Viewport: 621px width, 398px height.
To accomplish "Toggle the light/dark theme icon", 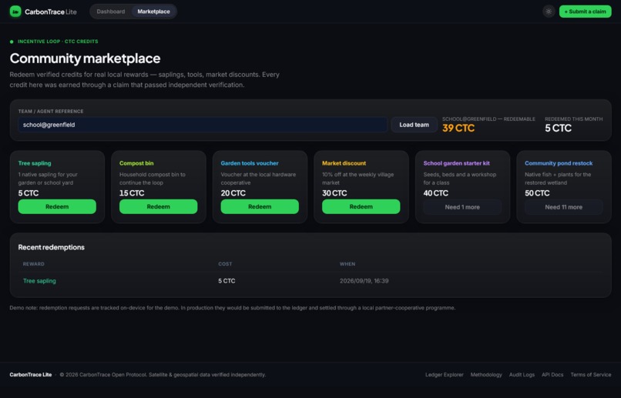I will pyautogui.click(x=549, y=12).
